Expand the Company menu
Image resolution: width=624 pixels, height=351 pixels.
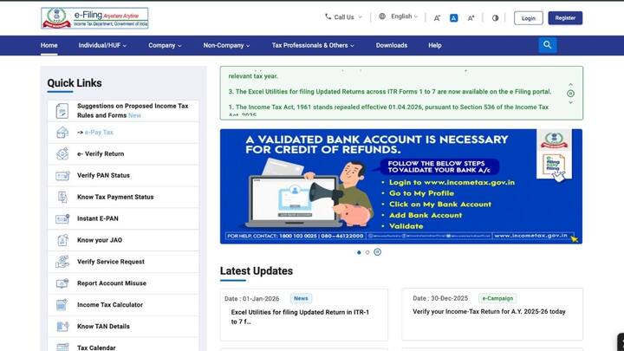(x=165, y=45)
